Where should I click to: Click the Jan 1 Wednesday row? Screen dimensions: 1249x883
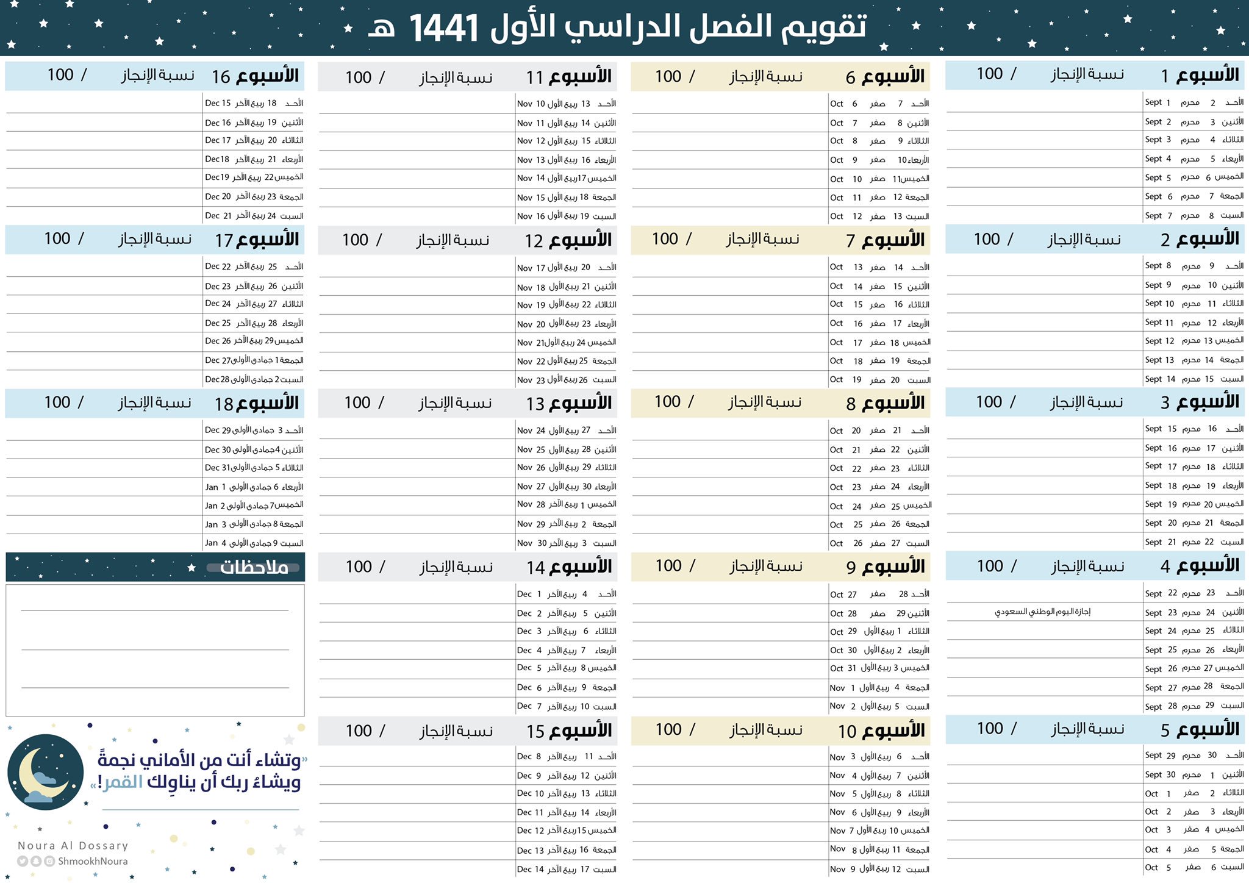[254, 487]
